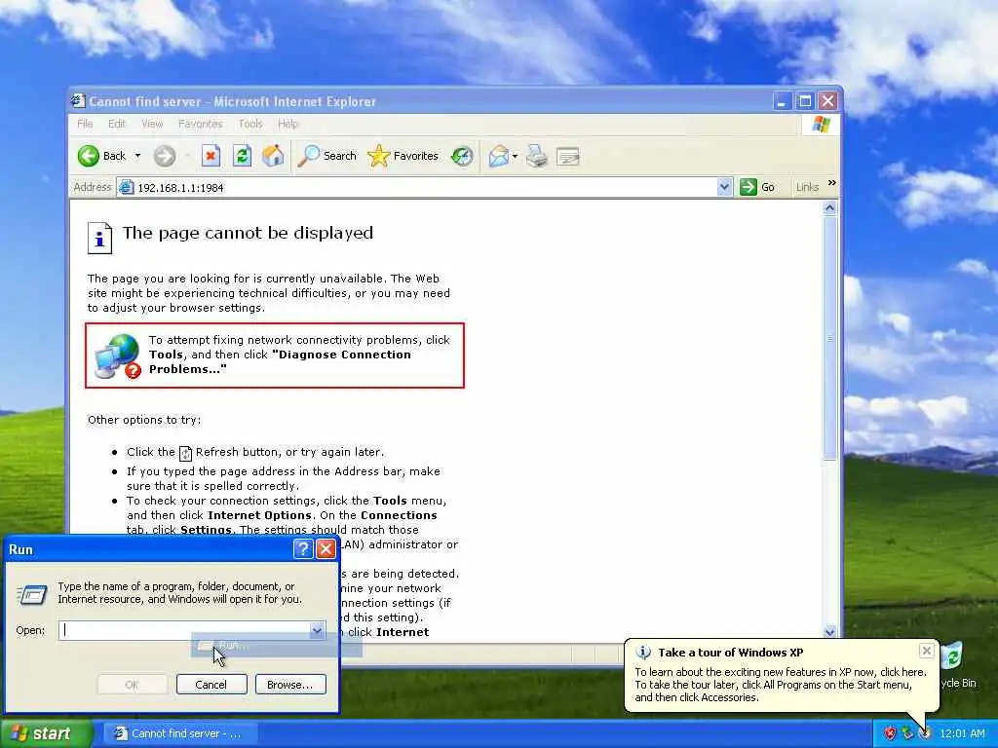
Task: Click the Back arrow icon in Internet Explorer
Action: tap(89, 156)
